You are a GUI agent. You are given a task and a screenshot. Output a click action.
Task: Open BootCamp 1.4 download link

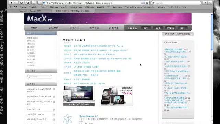tap(33, 109)
